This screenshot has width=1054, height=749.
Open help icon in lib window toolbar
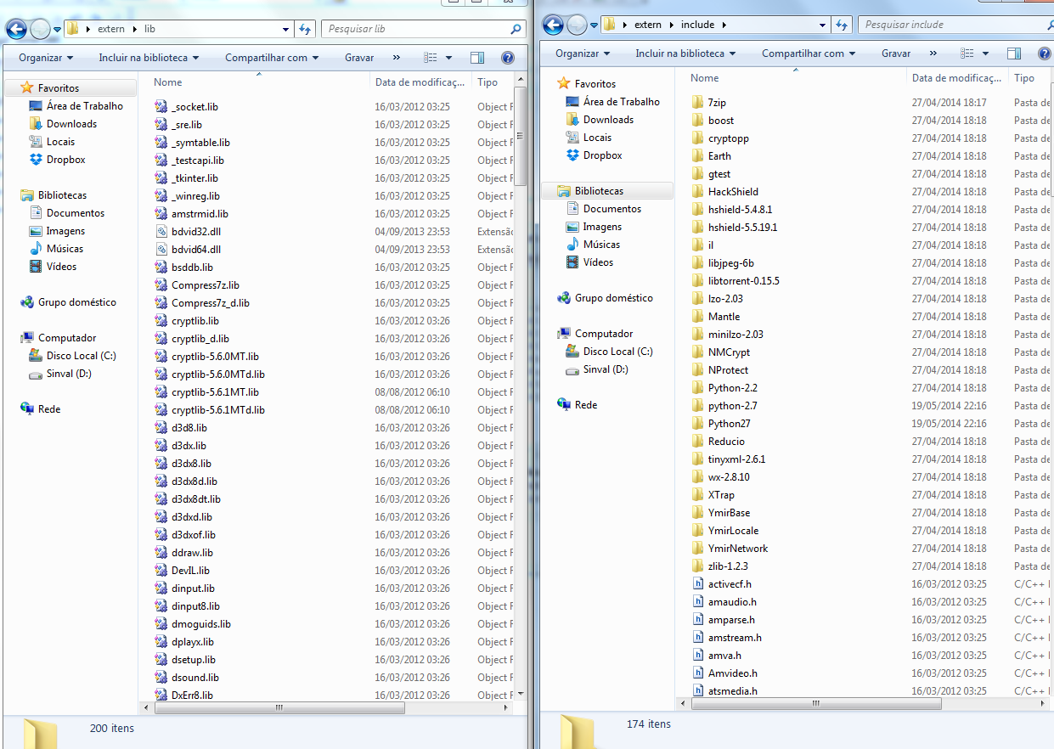(x=508, y=58)
